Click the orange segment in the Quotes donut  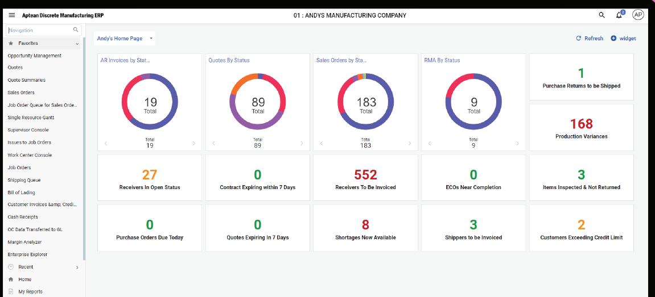241,82
